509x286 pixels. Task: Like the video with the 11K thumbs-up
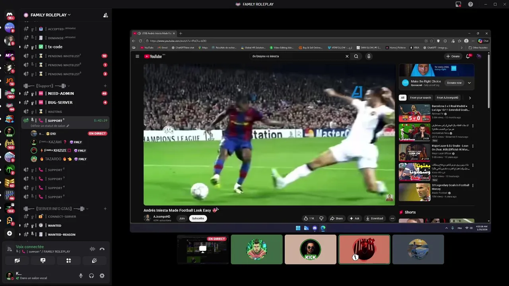[x=309, y=218]
